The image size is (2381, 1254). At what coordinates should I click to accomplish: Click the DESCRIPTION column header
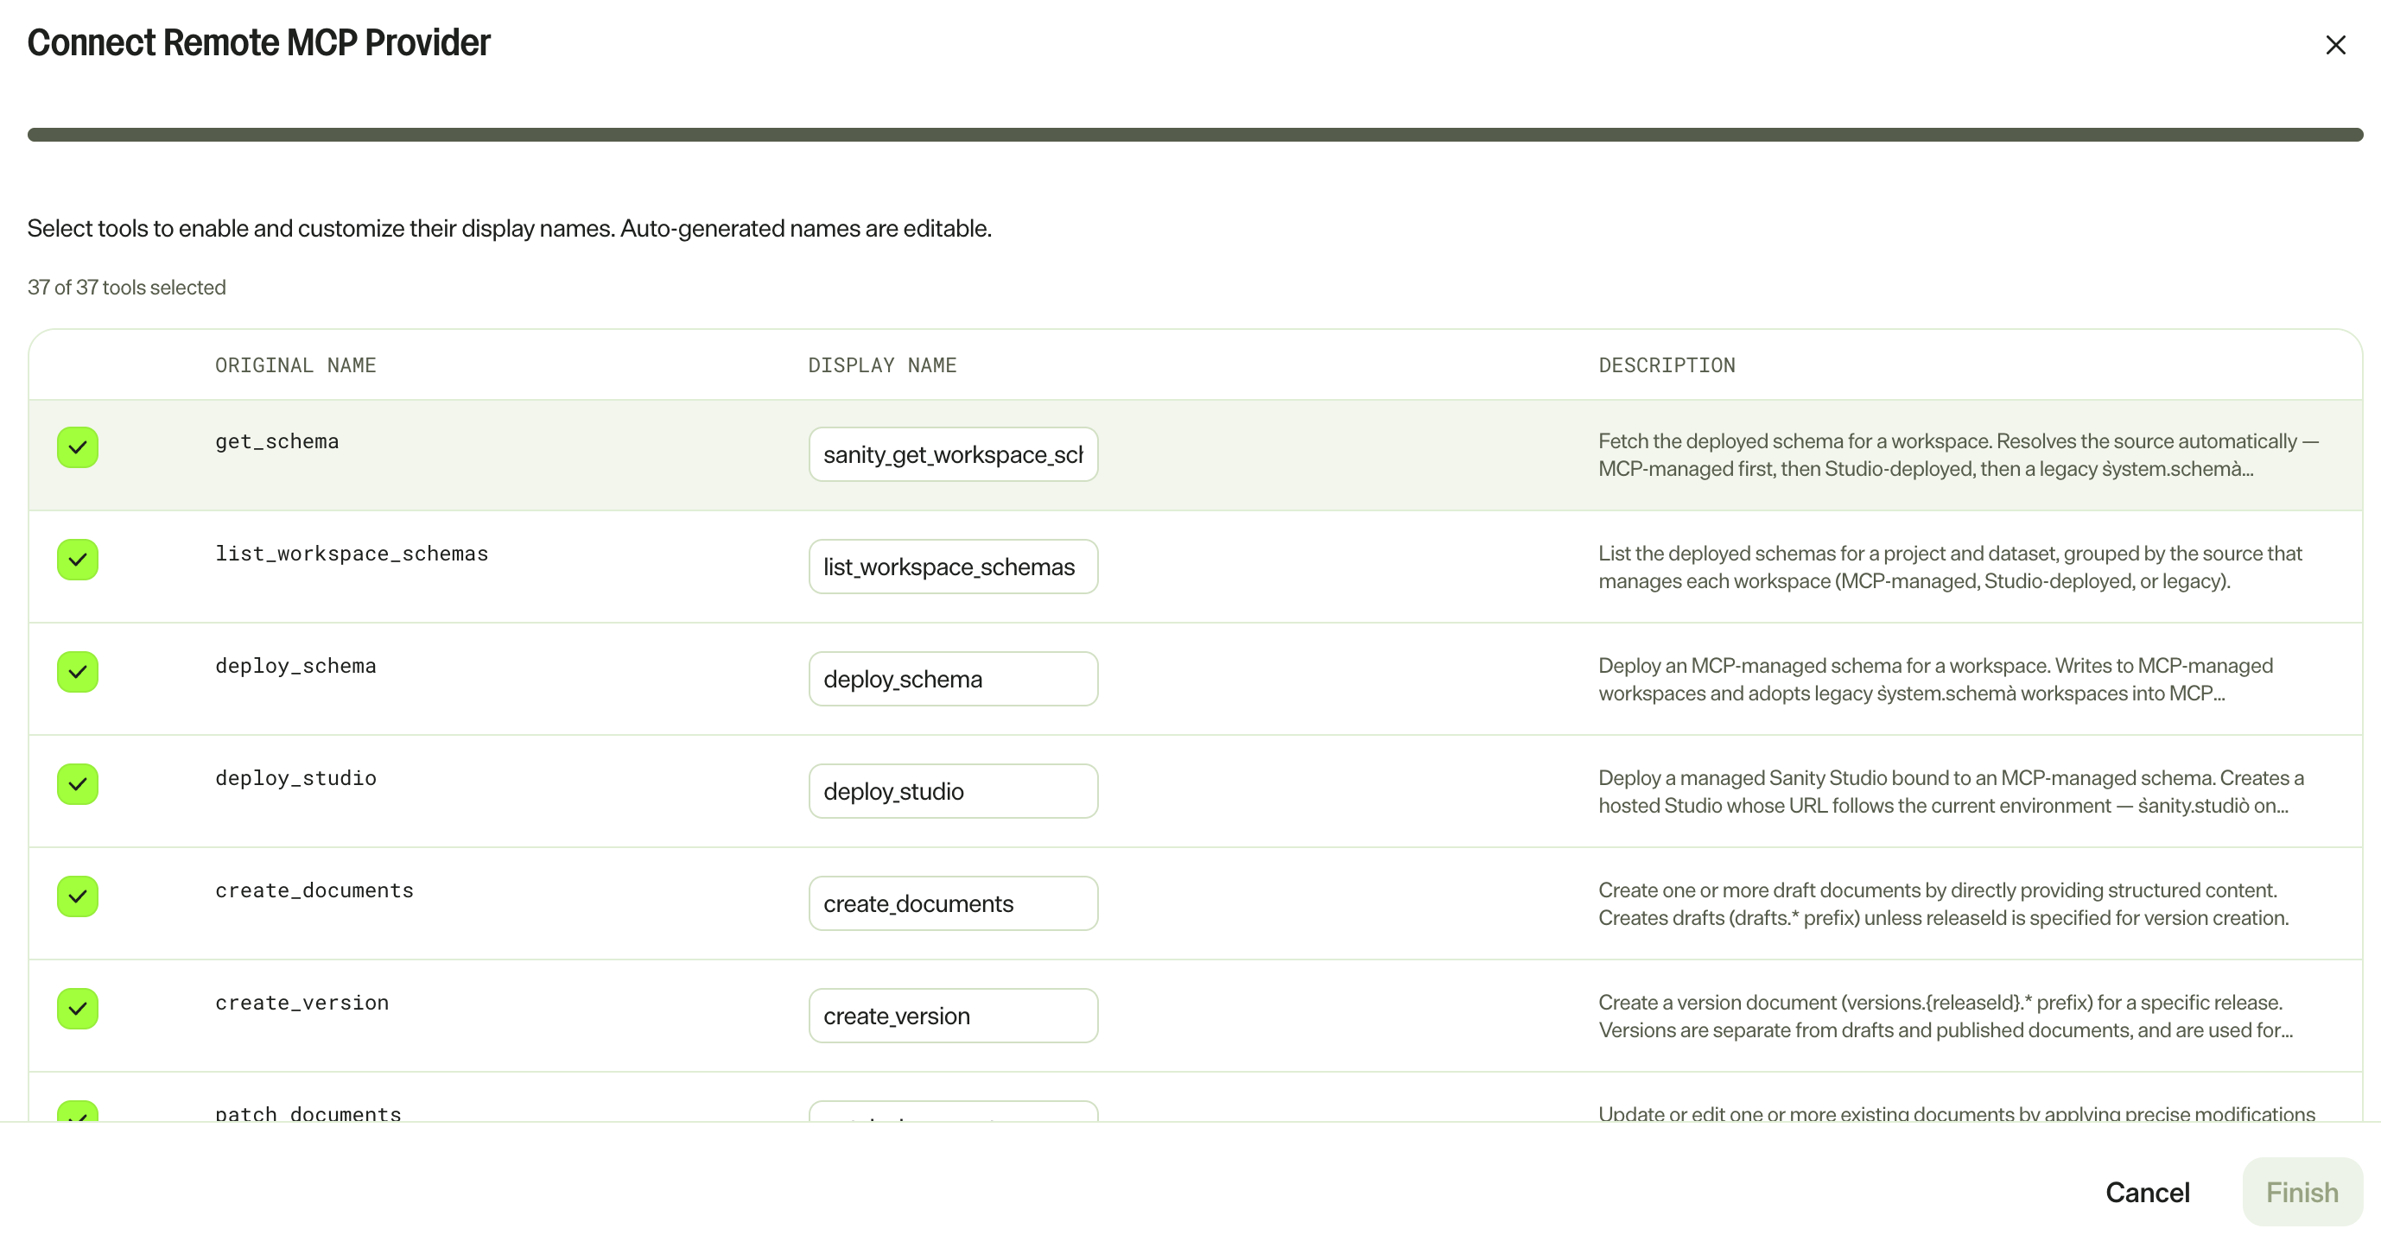click(x=1667, y=366)
